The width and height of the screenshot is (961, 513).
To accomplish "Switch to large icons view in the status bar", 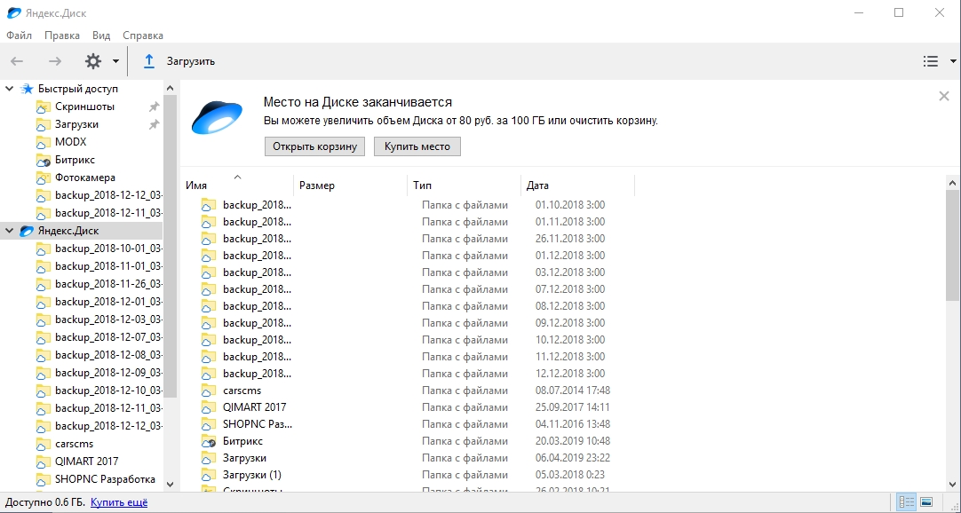I will tap(926, 502).
